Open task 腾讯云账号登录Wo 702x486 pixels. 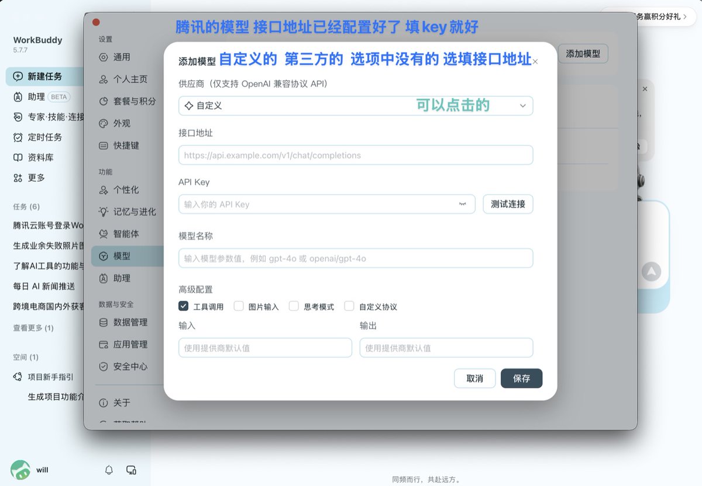48,225
